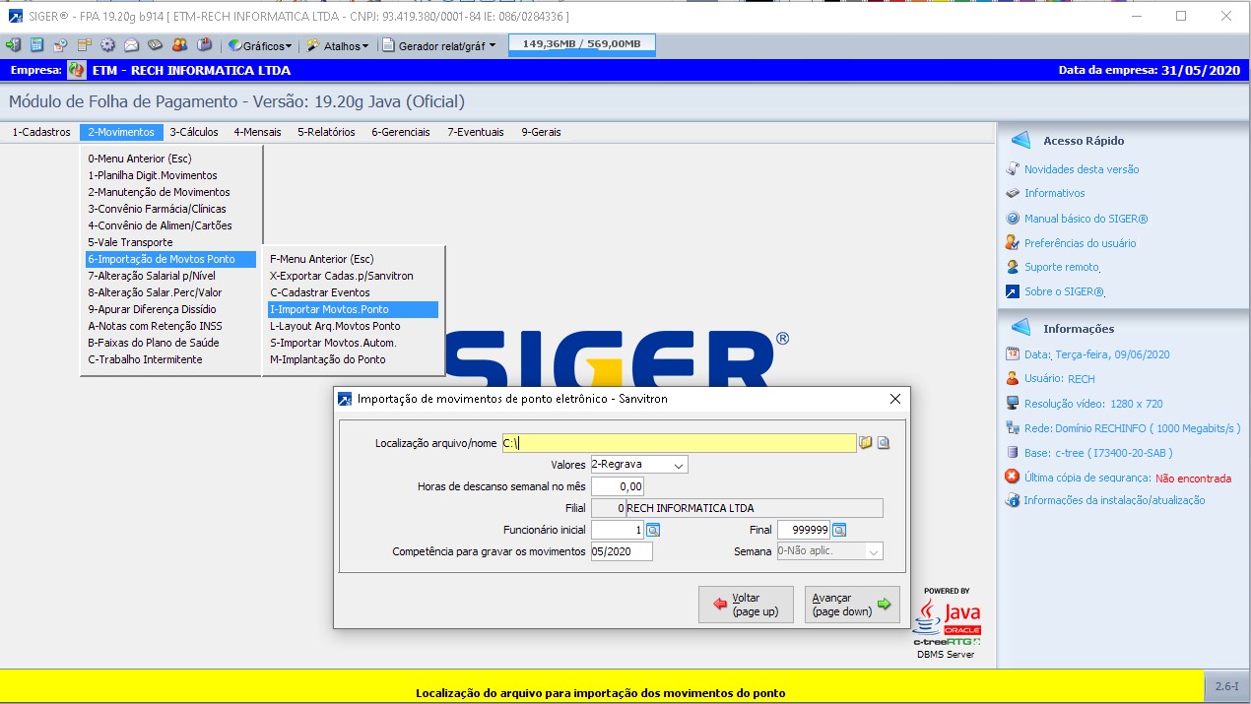
Task: Click the envelope mail icon in the toolbar
Action: [131, 45]
